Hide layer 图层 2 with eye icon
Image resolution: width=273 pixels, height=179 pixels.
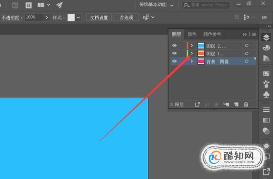pos(174,45)
